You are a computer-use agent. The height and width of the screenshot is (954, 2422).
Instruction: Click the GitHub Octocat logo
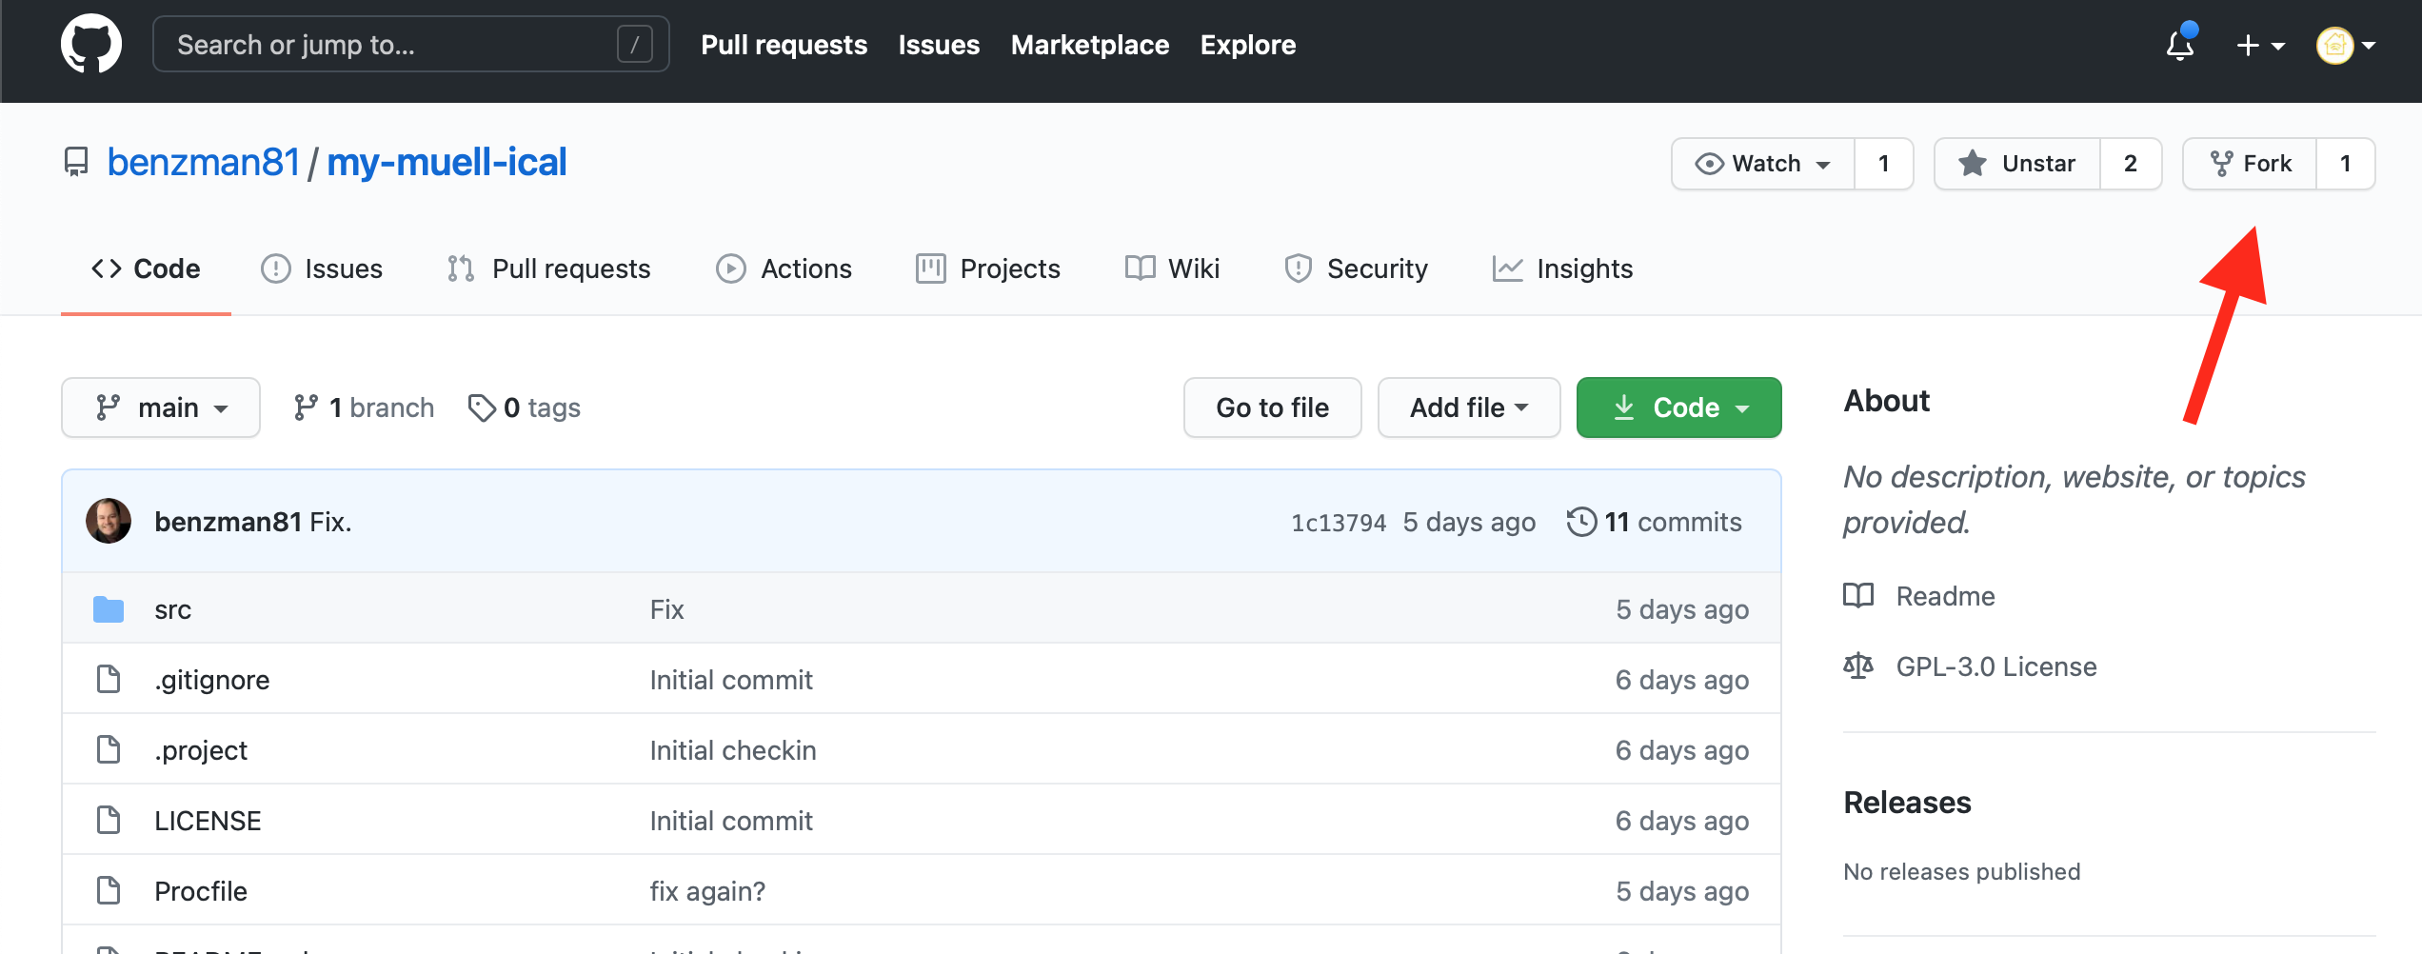91,44
